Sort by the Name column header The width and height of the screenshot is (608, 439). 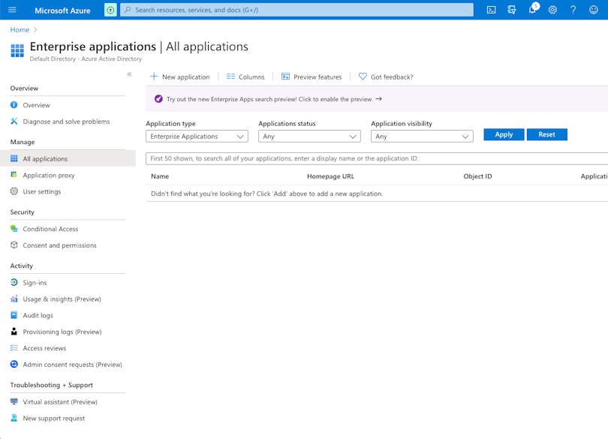click(x=160, y=176)
